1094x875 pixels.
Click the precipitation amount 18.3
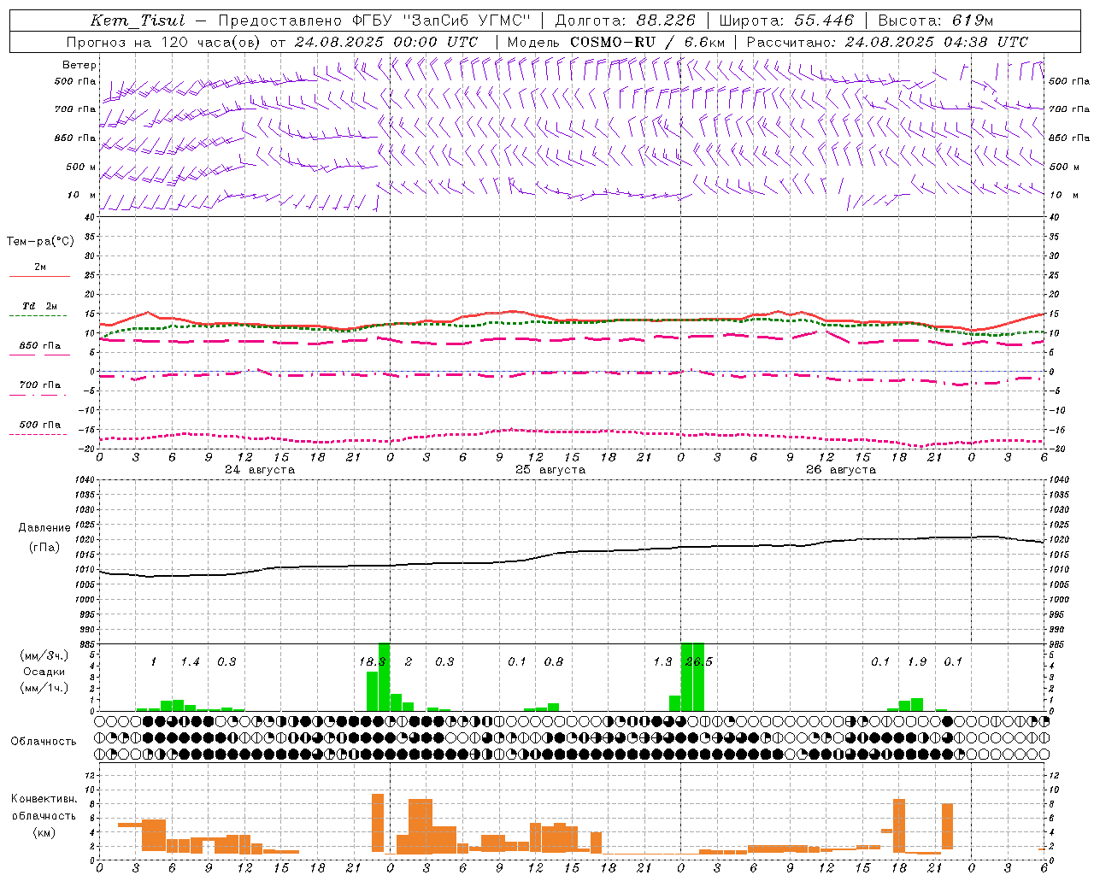(372, 662)
